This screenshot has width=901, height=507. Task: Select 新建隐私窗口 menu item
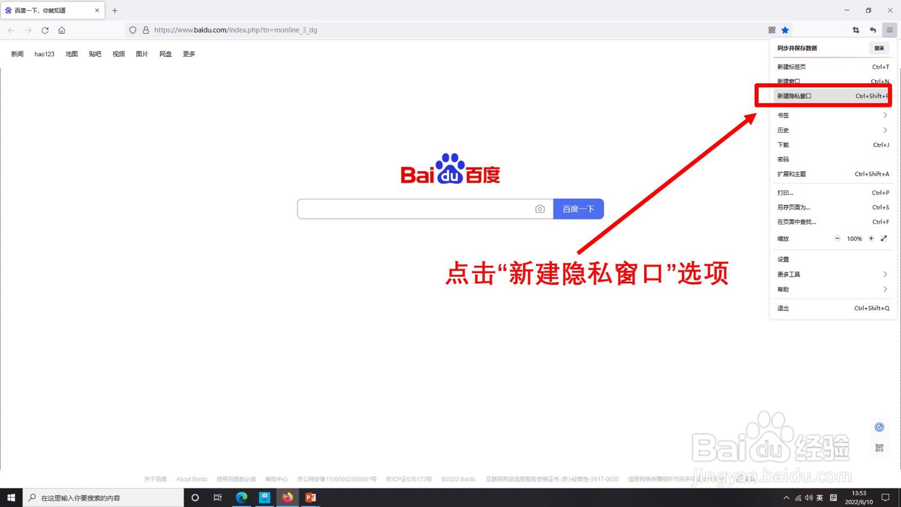(x=832, y=96)
